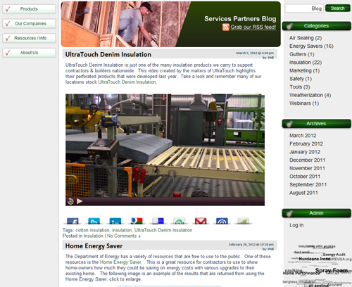Click Spray Foam in tag cloud
The image size is (352, 287).
pyautogui.click(x=331, y=270)
